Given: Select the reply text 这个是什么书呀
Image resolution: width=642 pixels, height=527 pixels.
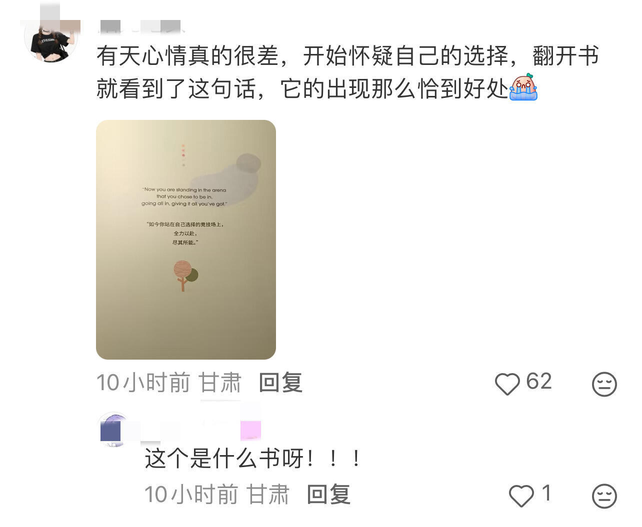Looking at the screenshot, I should pyautogui.click(x=224, y=458).
